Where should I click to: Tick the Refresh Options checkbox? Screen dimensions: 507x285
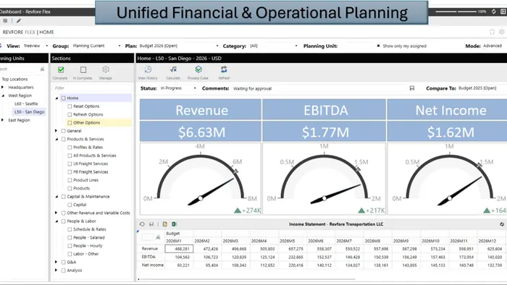[70, 114]
